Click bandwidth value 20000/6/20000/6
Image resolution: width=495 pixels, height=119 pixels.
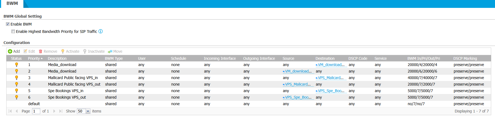coord(422,71)
